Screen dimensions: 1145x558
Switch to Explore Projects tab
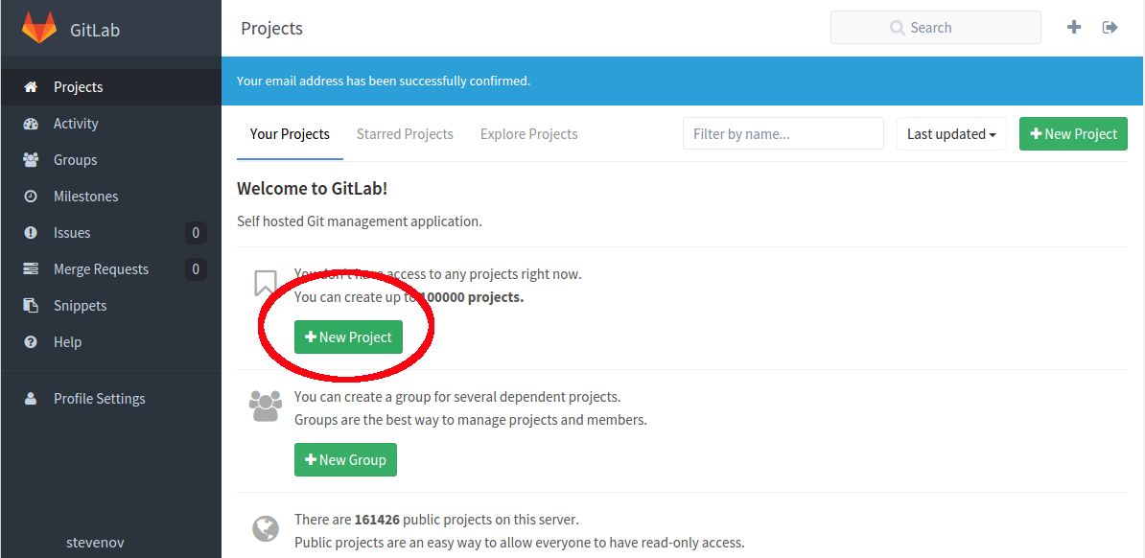pos(528,134)
